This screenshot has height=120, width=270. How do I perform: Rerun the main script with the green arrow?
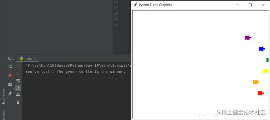10,66
